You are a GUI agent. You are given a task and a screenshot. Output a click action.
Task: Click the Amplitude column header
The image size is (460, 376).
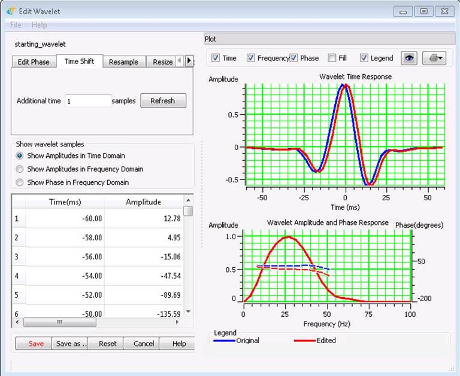(x=144, y=202)
